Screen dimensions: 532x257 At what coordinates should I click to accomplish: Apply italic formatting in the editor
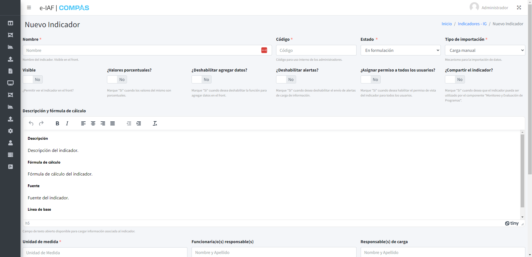[67, 123]
